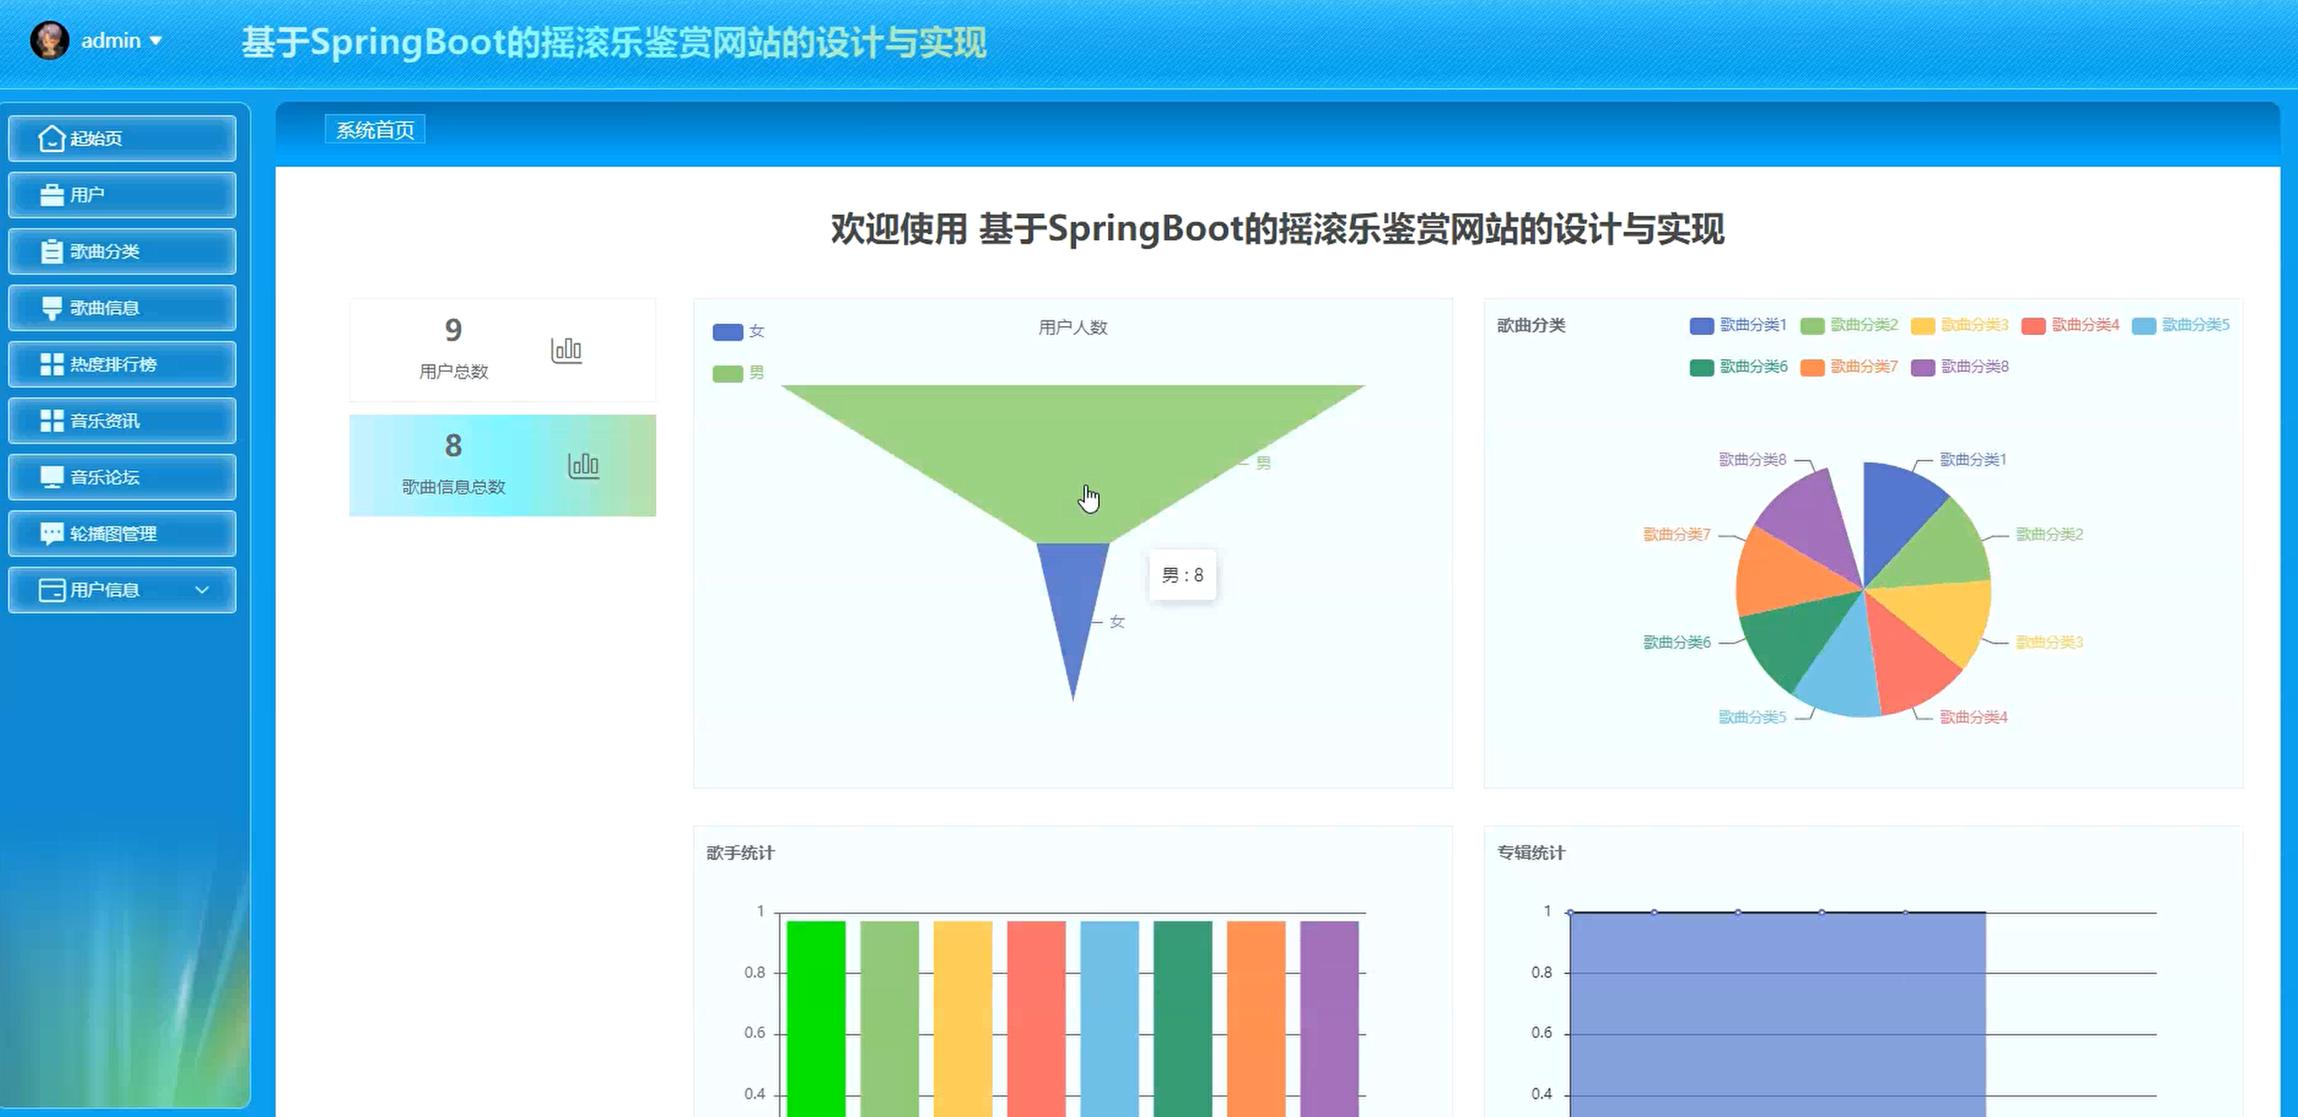The height and width of the screenshot is (1117, 2298).
Task: Click the clipboard icon beside 歌曲分类
Action: [x=52, y=251]
